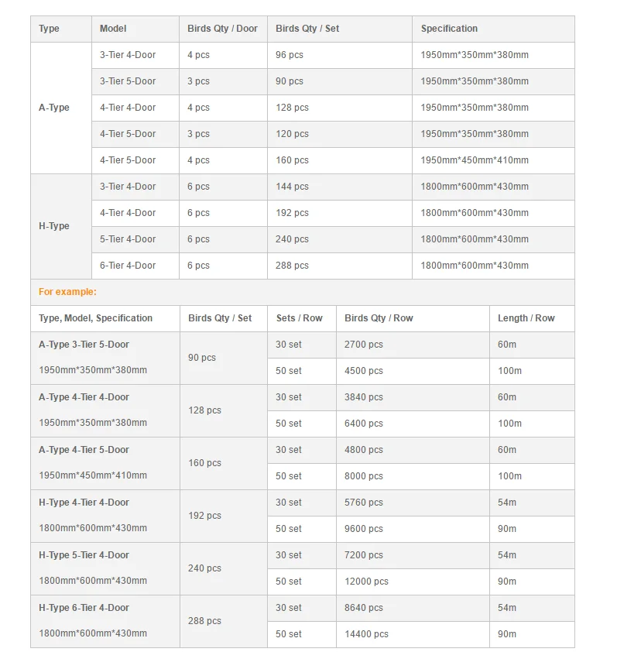
Task: Click the "Birds Qty / Door" header
Action: pos(222,29)
